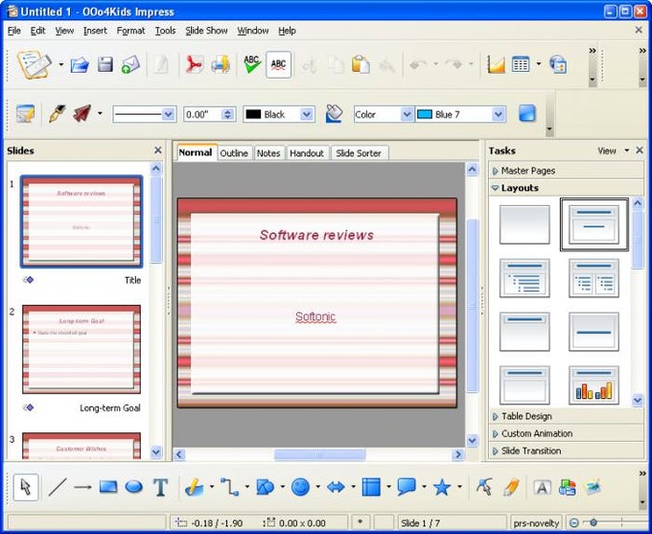Image resolution: width=652 pixels, height=534 pixels.
Task: Select the Callouts tool
Action: point(407,487)
